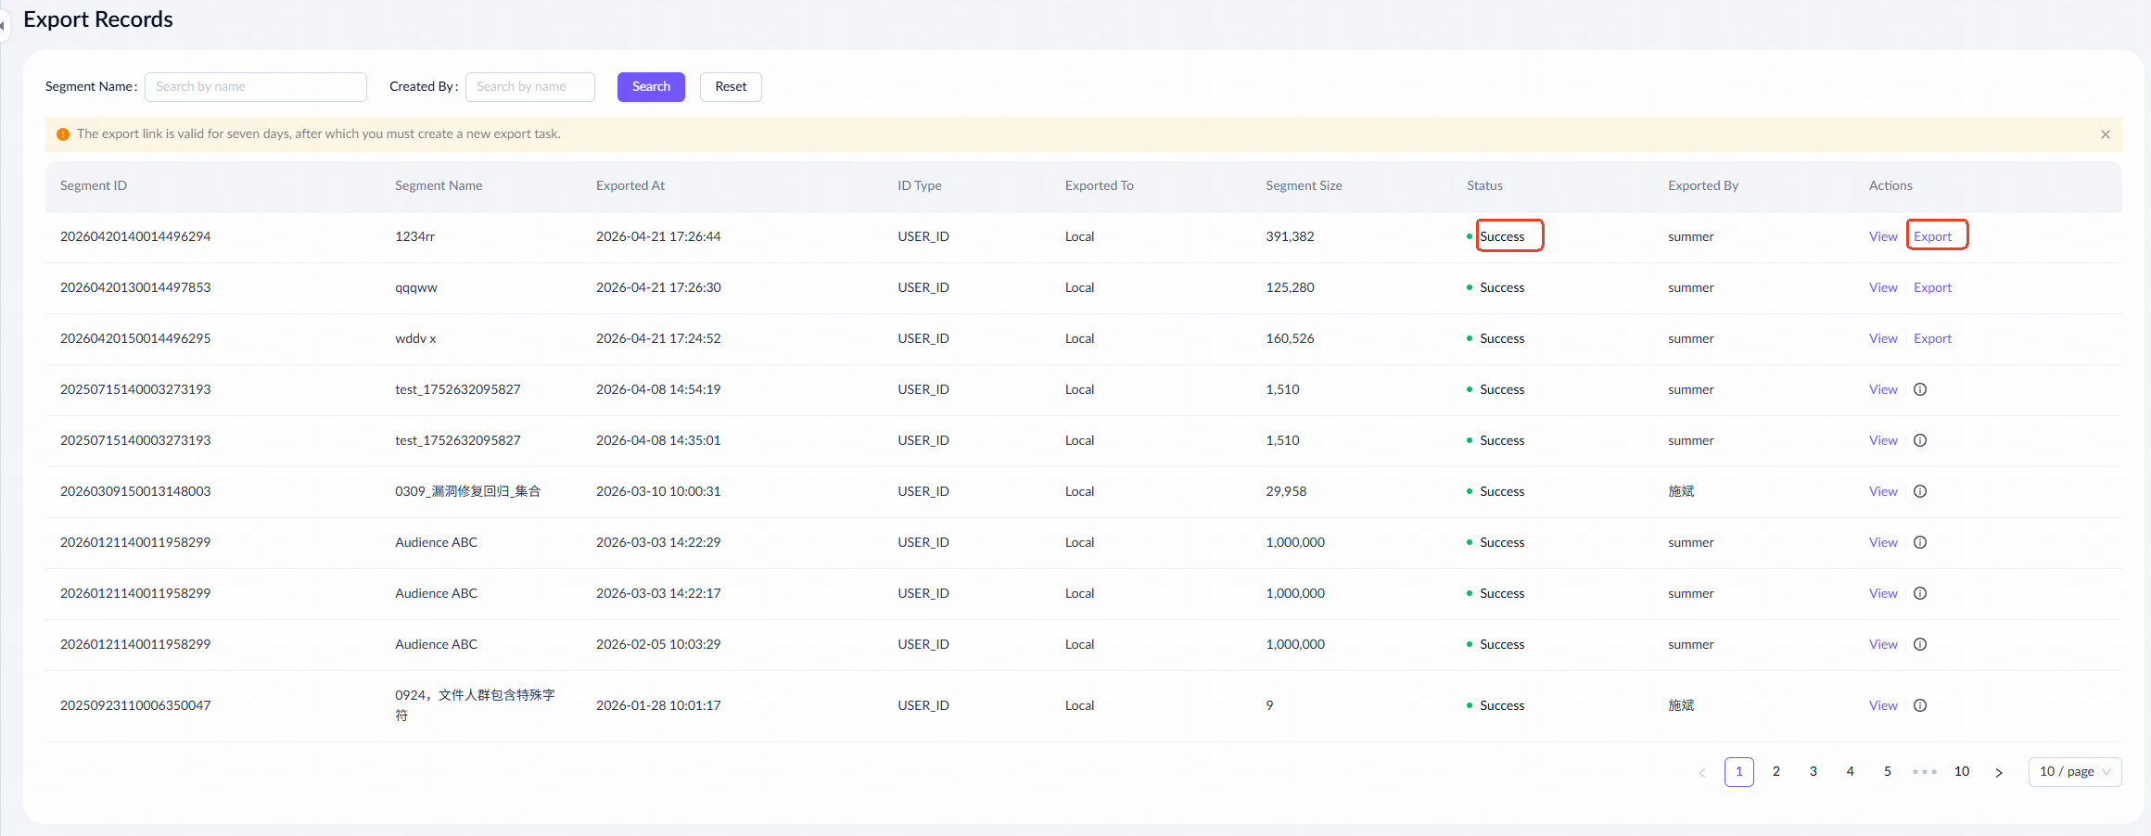This screenshot has width=2151, height=836.
Task: Click info icon for segment 20250923110006350047
Action: (x=1920, y=706)
